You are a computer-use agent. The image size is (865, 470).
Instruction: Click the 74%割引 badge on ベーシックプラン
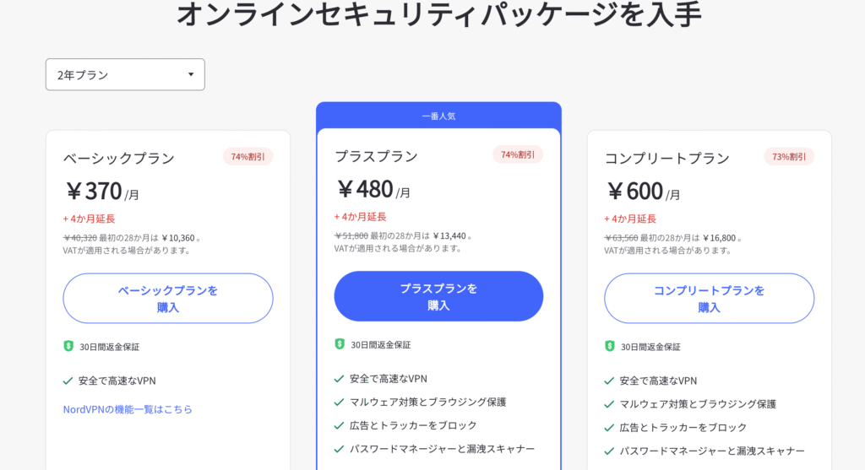(x=248, y=156)
